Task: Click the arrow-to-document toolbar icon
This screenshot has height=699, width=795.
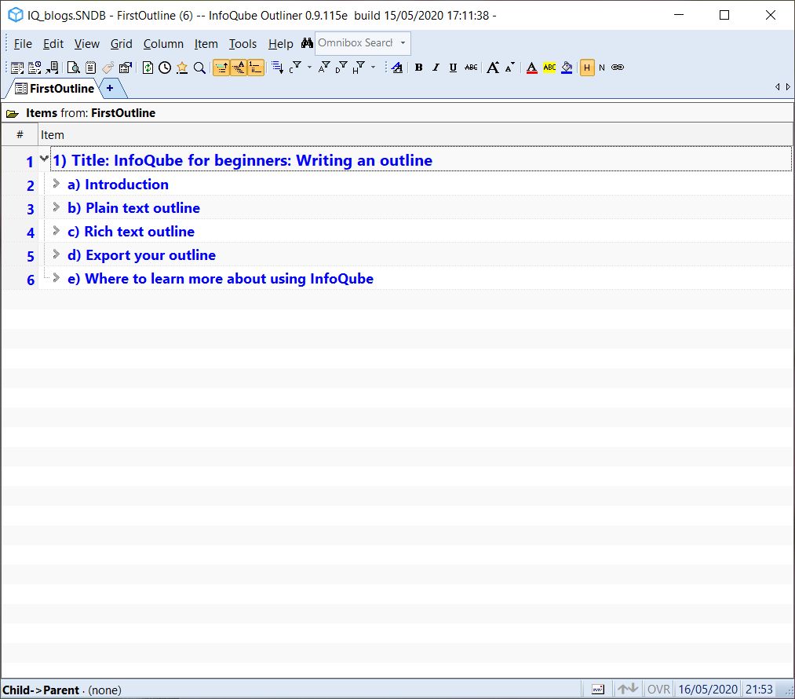Action: [x=53, y=68]
